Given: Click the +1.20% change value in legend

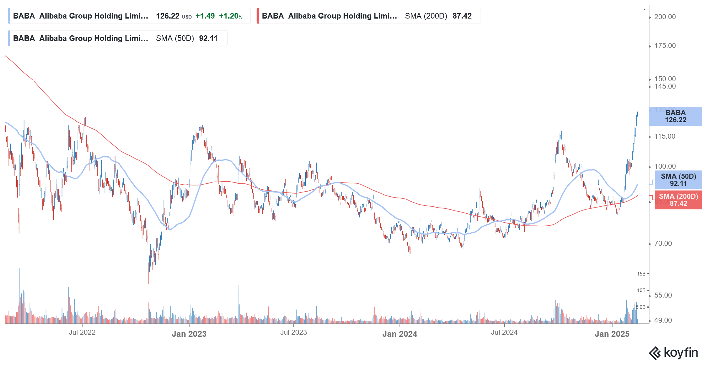Looking at the screenshot, I should pyautogui.click(x=231, y=16).
